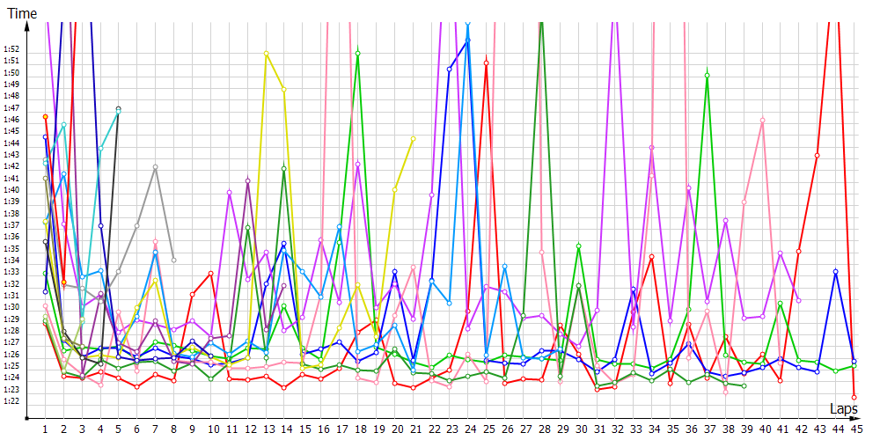Click the red 1:46 point at lap 1
This screenshot has height=440, width=880.
(45, 116)
